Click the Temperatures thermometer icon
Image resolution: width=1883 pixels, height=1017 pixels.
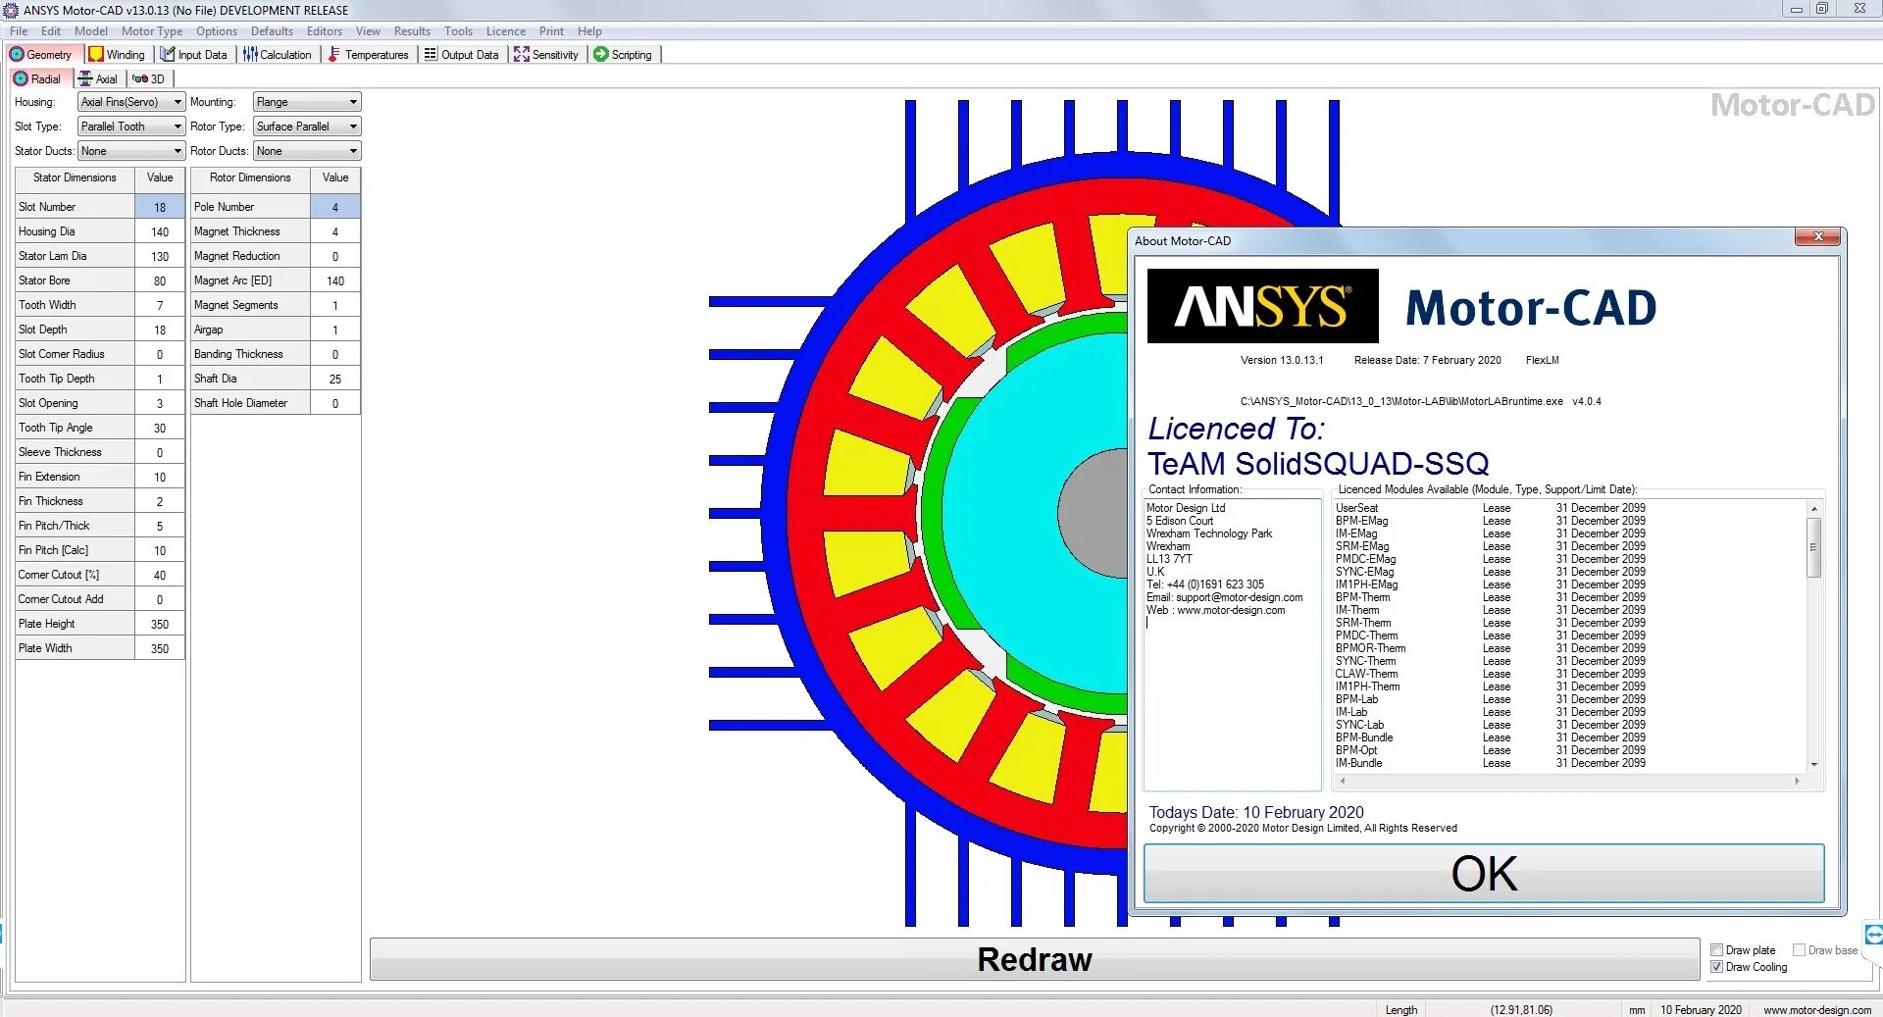click(334, 55)
